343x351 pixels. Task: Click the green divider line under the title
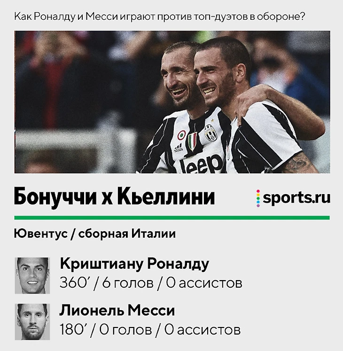(x=172, y=218)
